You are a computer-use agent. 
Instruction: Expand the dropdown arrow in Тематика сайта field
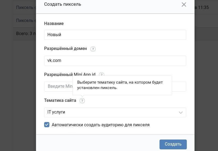(180, 112)
